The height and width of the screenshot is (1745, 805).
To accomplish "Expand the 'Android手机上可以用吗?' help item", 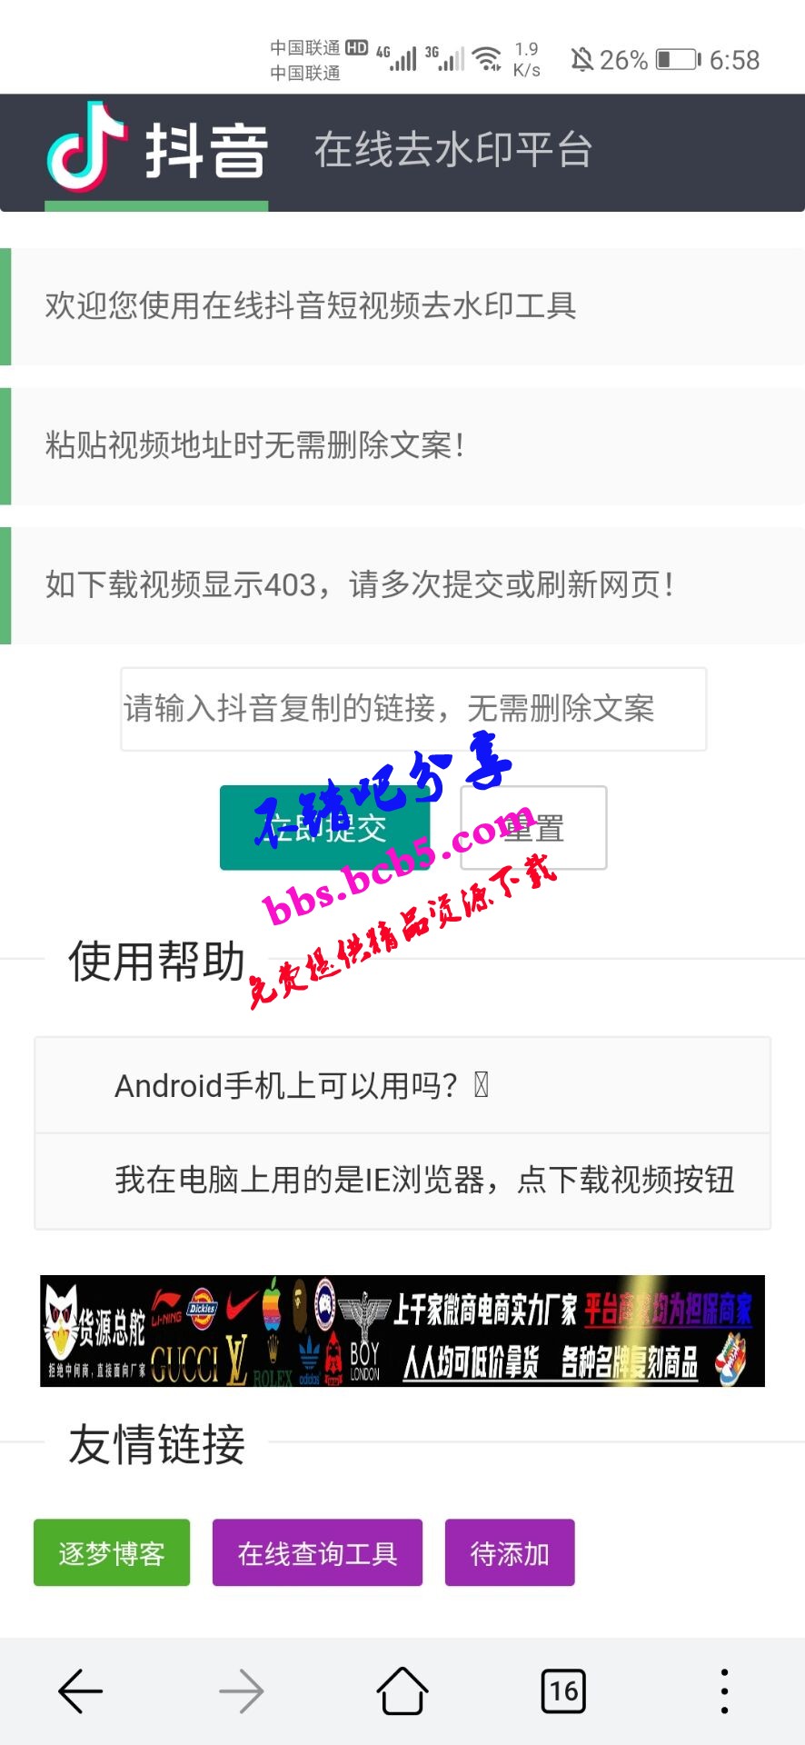I will click(402, 1085).
